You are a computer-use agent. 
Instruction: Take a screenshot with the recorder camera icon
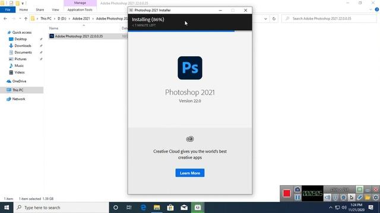click(x=297, y=189)
